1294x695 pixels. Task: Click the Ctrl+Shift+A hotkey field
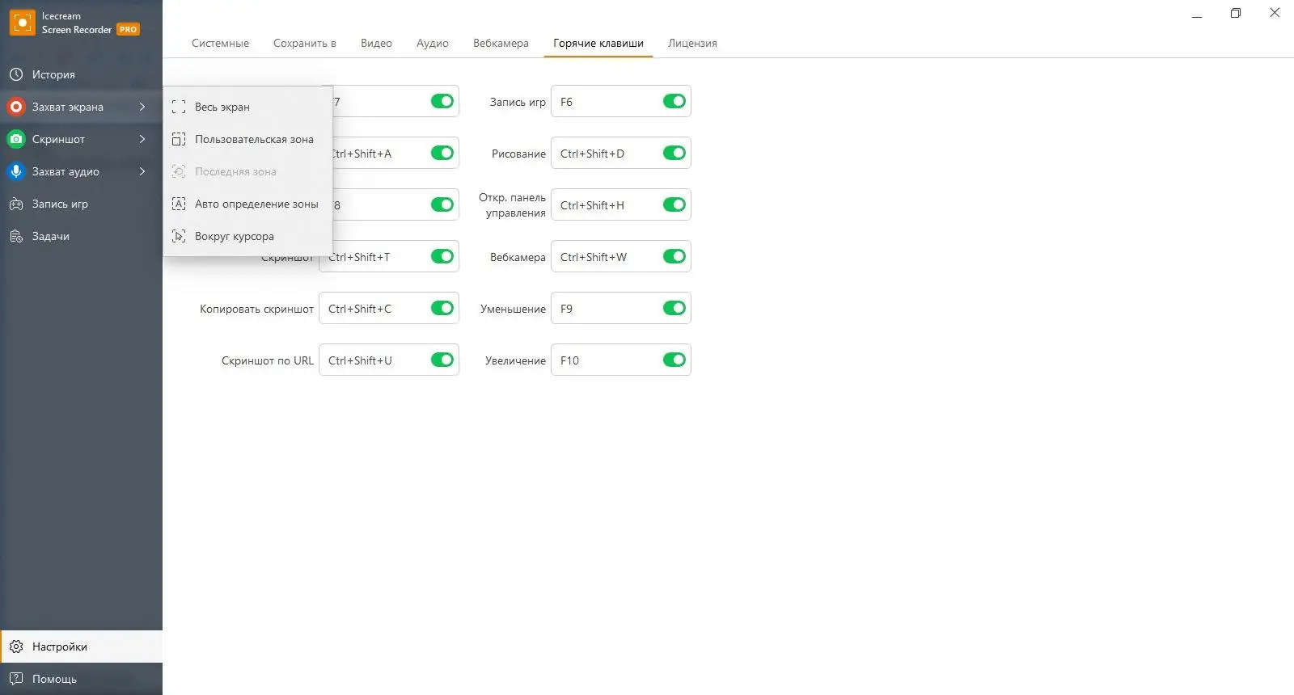pyautogui.click(x=395, y=153)
